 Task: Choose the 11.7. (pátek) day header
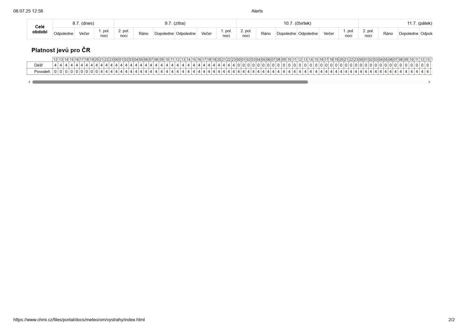coord(419,23)
